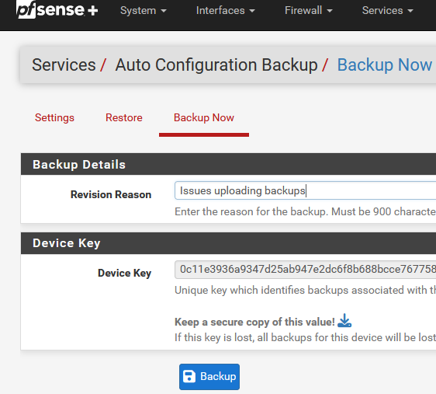Viewport: 436px width, 394px height.
Task: Click the Device Key section header
Action: (228, 243)
